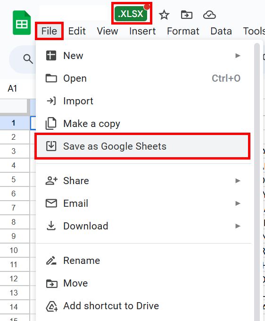Expand the Download submenu arrow
This screenshot has height=321, width=265.
(x=238, y=226)
